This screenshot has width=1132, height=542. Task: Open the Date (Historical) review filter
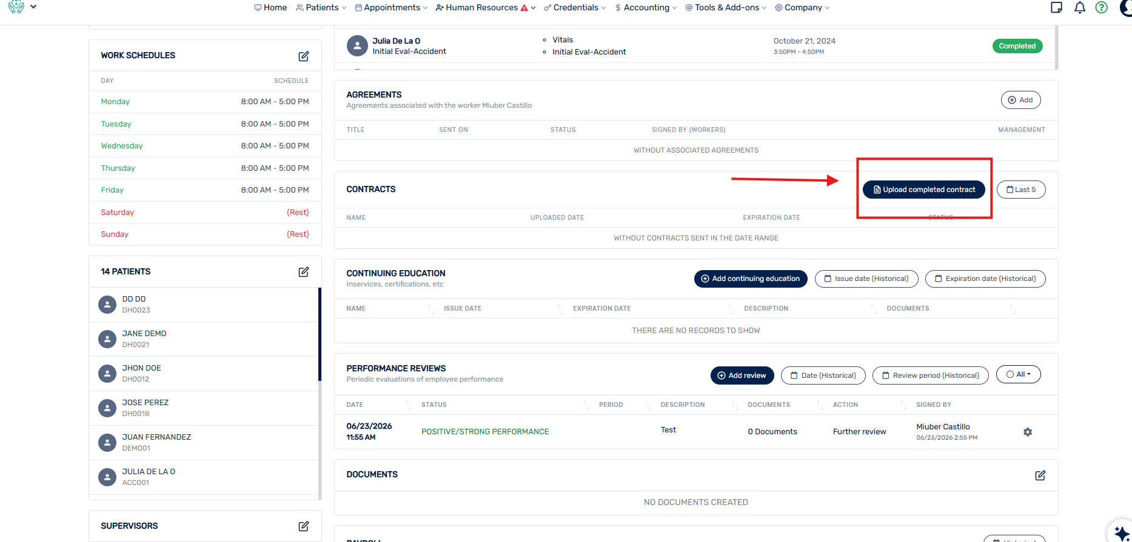(x=823, y=375)
